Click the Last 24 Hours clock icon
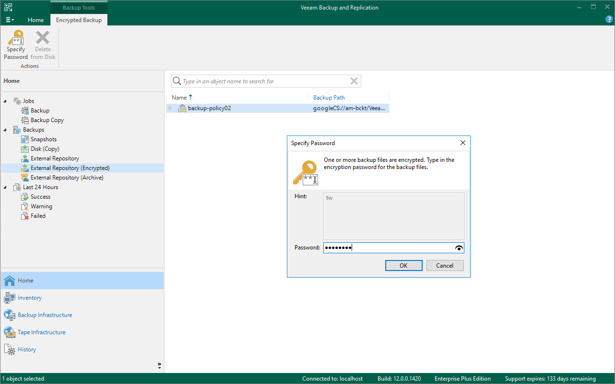615x384 pixels. [x=17, y=187]
